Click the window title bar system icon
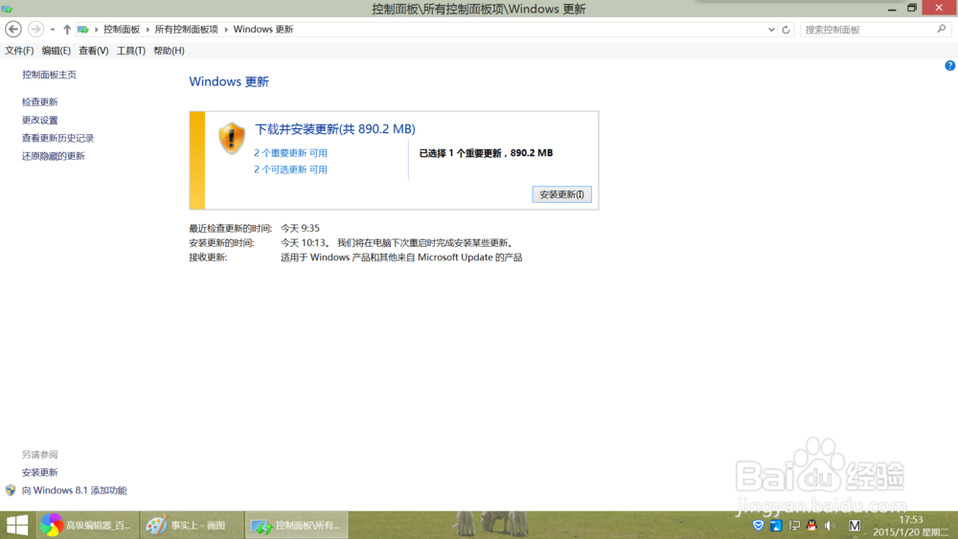Screen dimensions: 958x539 [x=8, y=9]
